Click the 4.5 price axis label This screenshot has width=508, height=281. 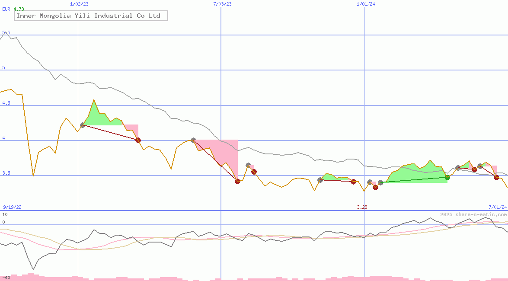click(x=6, y=103)
